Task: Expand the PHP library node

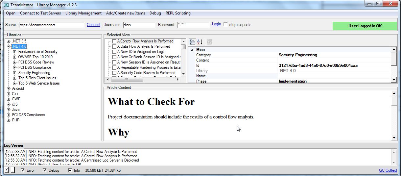Action: click(x=9, y=120)
